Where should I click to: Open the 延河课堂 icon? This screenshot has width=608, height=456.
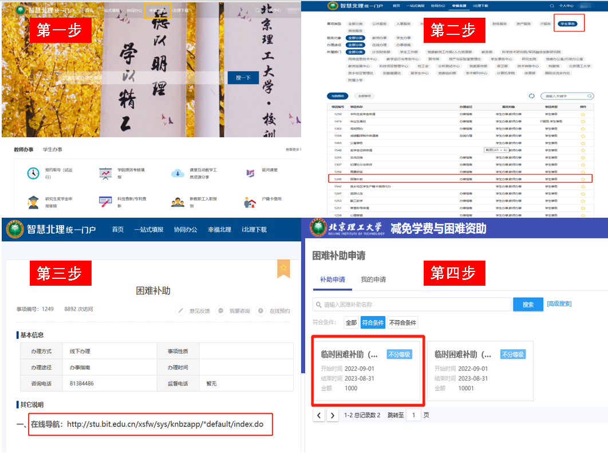click(x=250, y=173)
